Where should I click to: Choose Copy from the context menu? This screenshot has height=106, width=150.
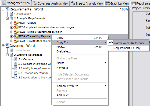80,38
